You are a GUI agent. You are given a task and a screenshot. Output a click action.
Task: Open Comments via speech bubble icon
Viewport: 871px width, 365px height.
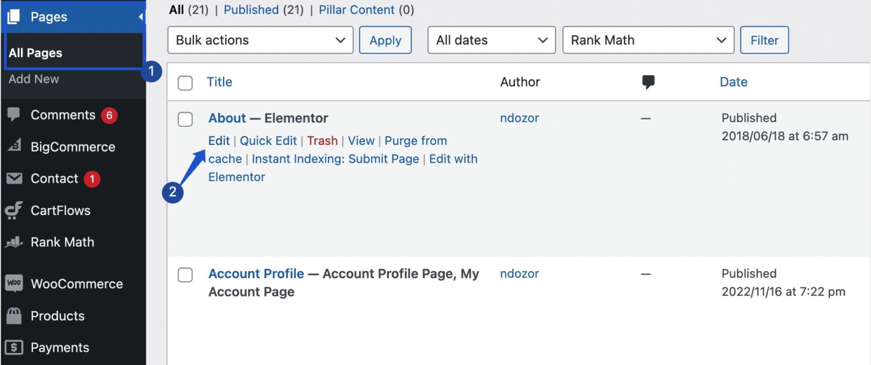point(14,115)
